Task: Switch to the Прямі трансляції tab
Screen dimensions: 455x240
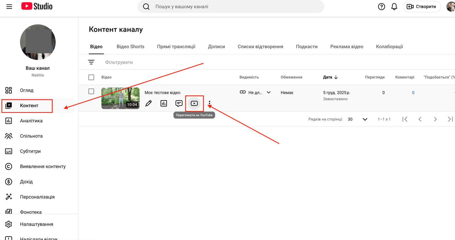Action: click(x=176, y=47)
